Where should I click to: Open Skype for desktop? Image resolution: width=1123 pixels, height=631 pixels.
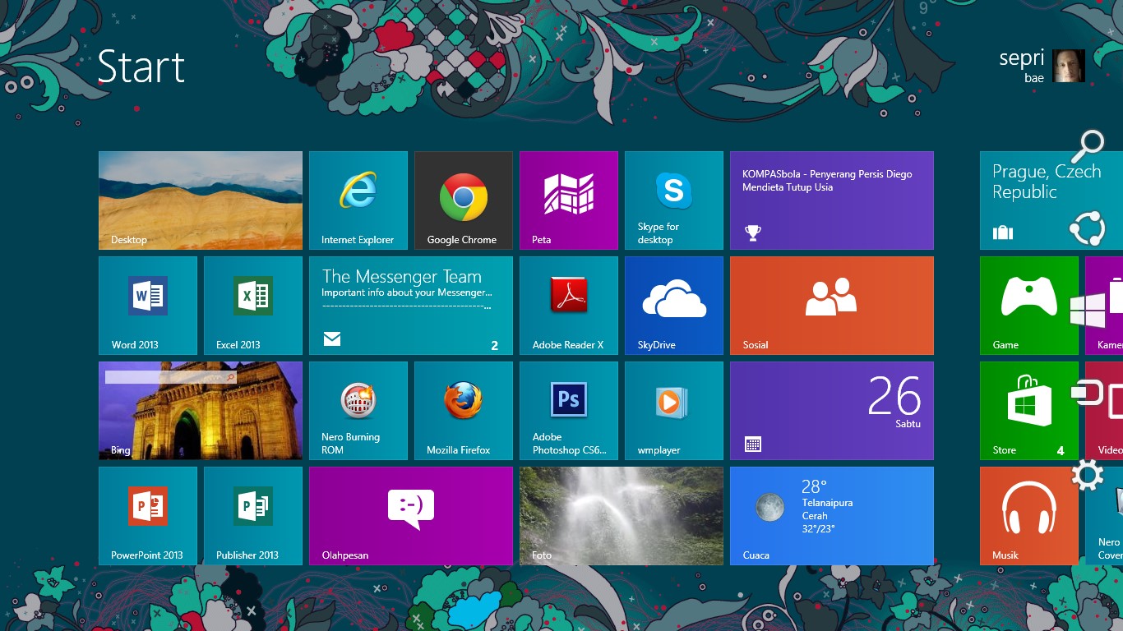673,200
